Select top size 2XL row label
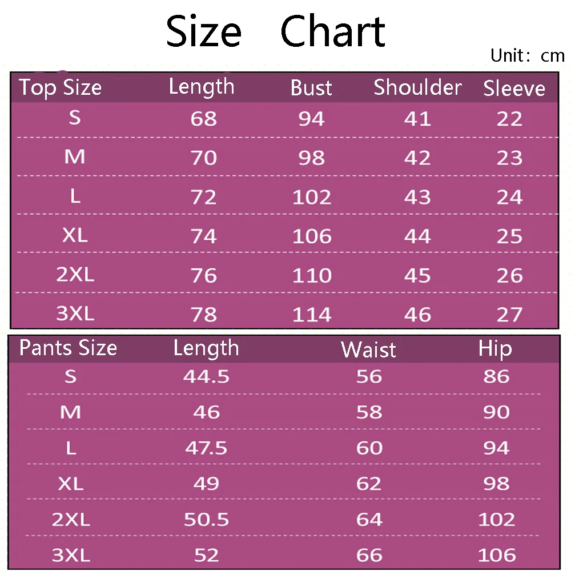The height and width of the screenshot is (571, 571). tap(75, 274)
